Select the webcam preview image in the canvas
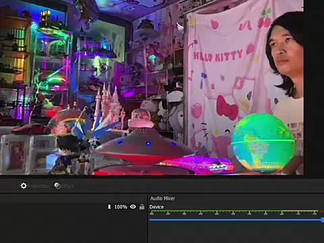Screen dimensions: 324x243 pos(152,87)
